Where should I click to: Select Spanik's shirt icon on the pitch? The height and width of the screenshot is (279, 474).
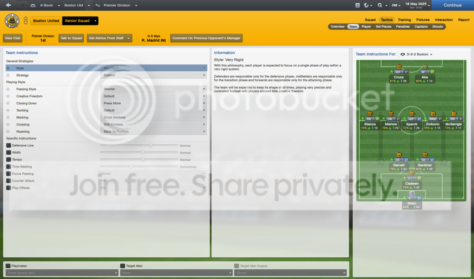[412, 114]
